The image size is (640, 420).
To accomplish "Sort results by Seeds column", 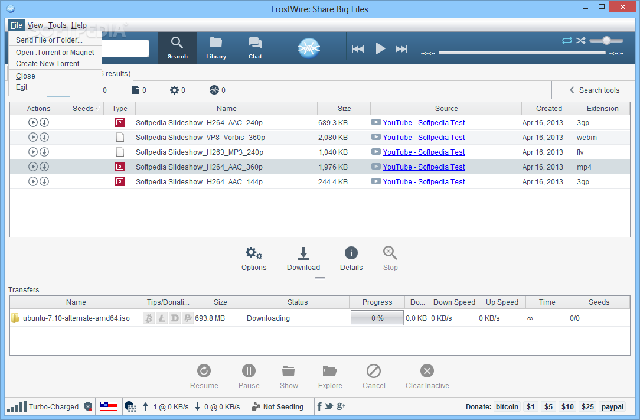I will [x=86, y=109].
